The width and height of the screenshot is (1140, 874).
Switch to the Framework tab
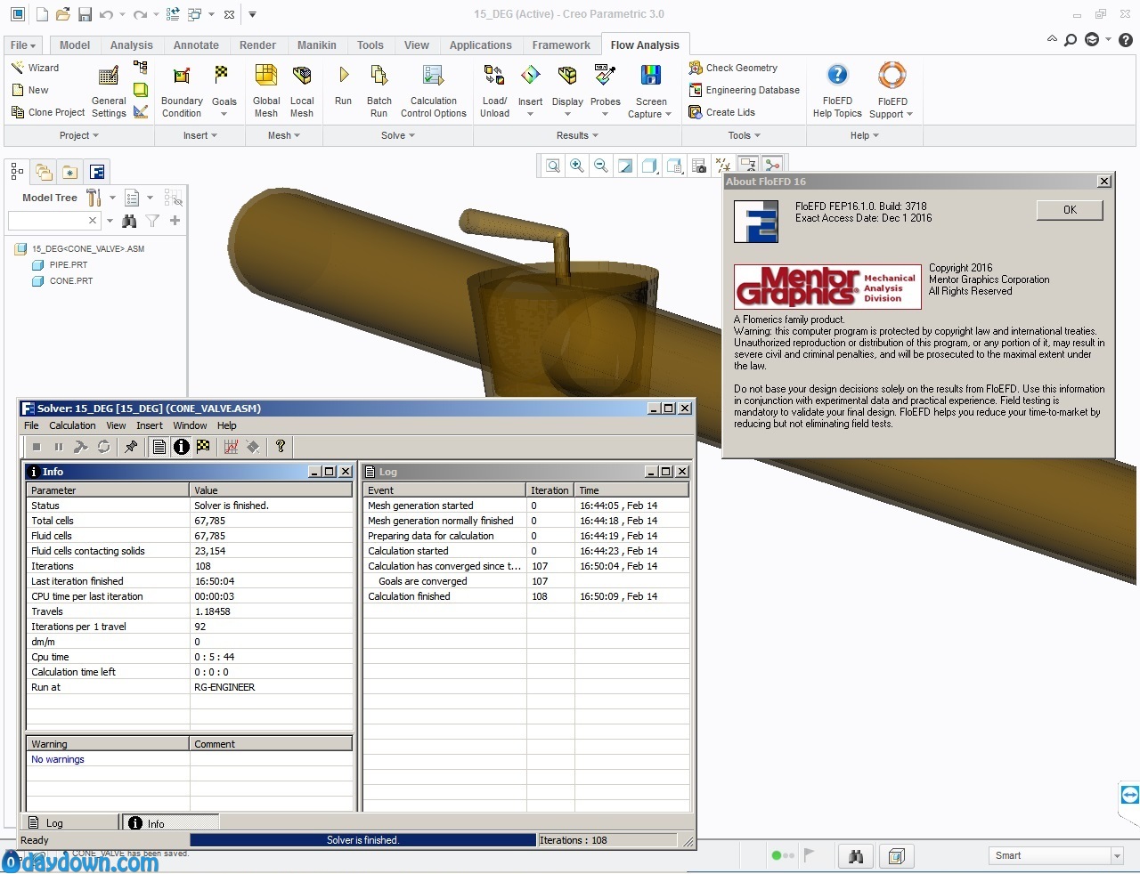[x=561, y=45]
